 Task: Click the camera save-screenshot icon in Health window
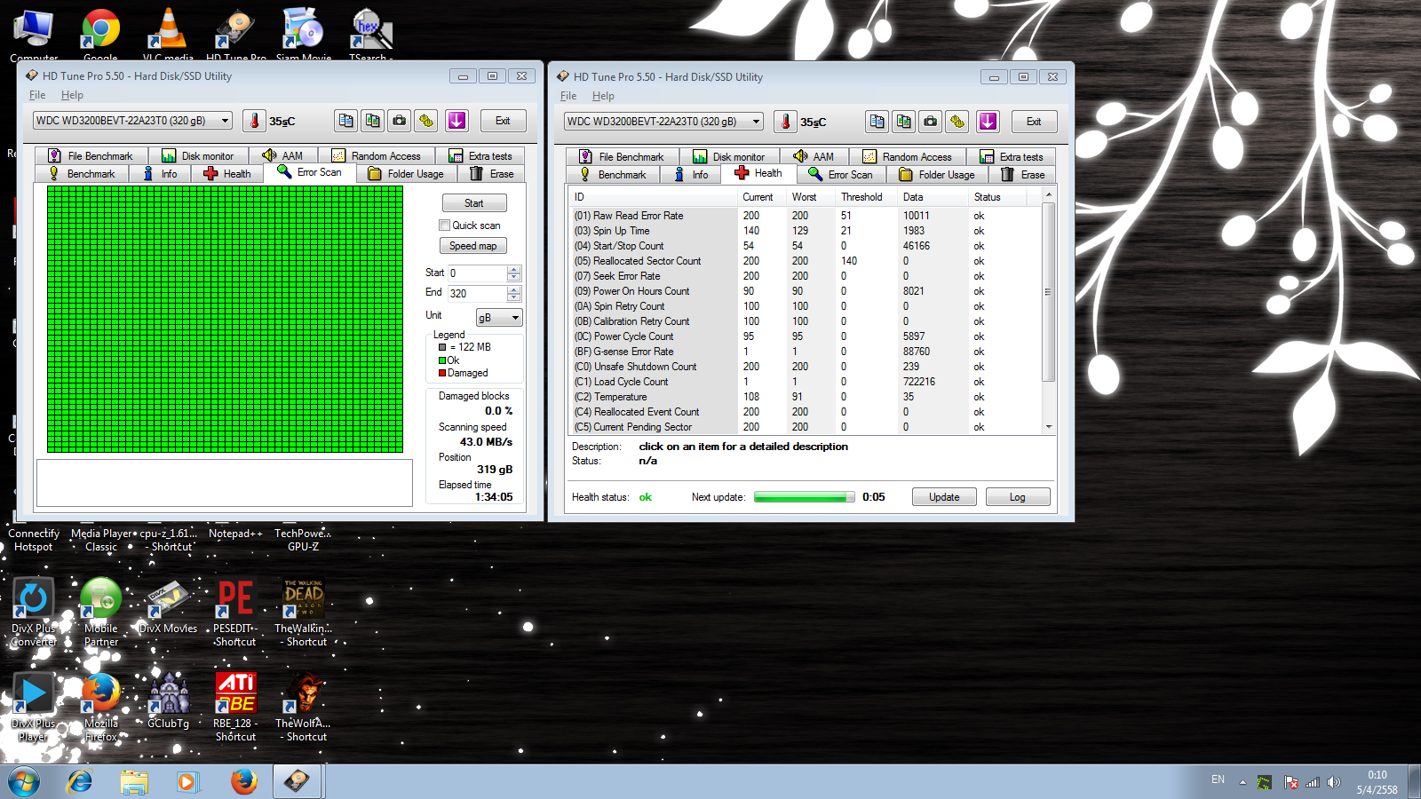931,122
